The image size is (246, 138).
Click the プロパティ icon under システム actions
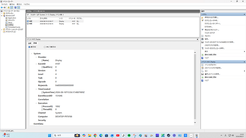coord(203,36)
